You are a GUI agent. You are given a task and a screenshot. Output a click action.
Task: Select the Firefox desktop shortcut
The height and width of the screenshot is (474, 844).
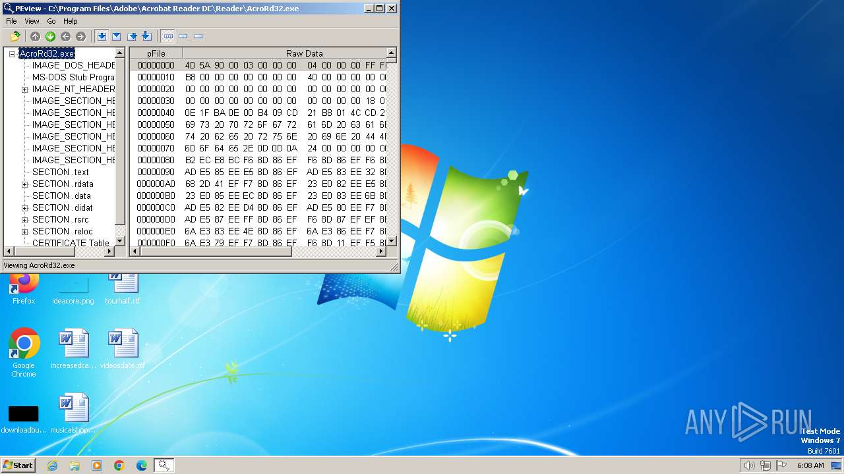point(24,287)
